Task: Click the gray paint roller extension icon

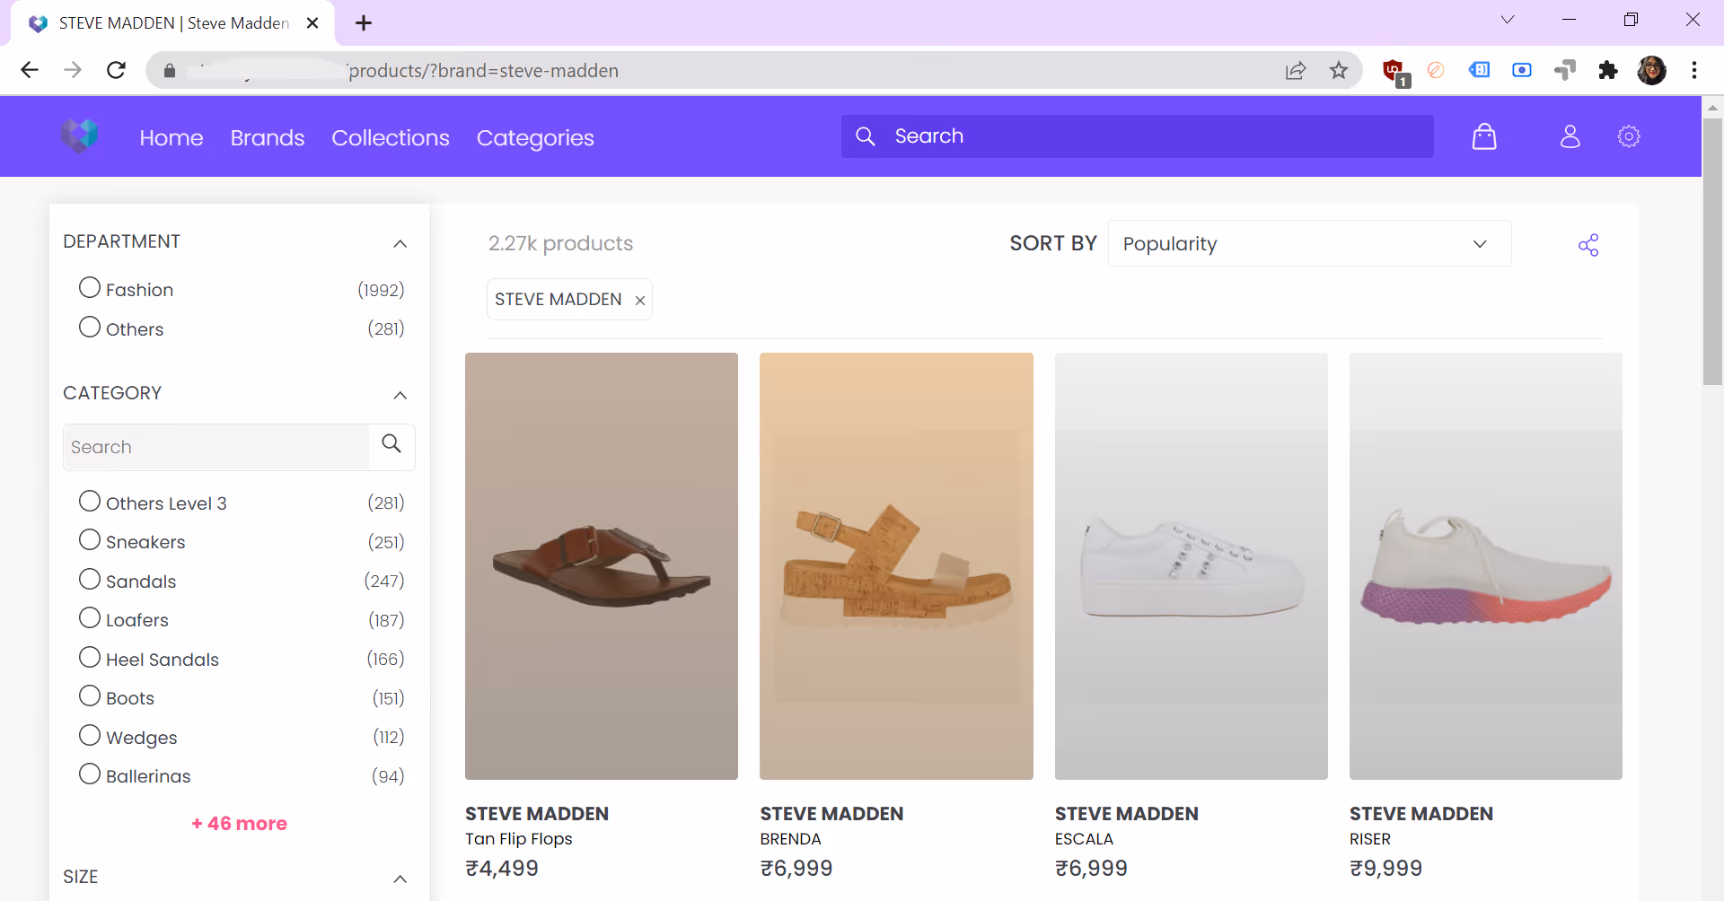Action: pos(1565,70)
